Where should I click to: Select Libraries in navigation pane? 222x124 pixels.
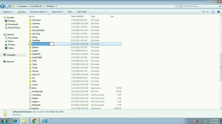(10, 34)
